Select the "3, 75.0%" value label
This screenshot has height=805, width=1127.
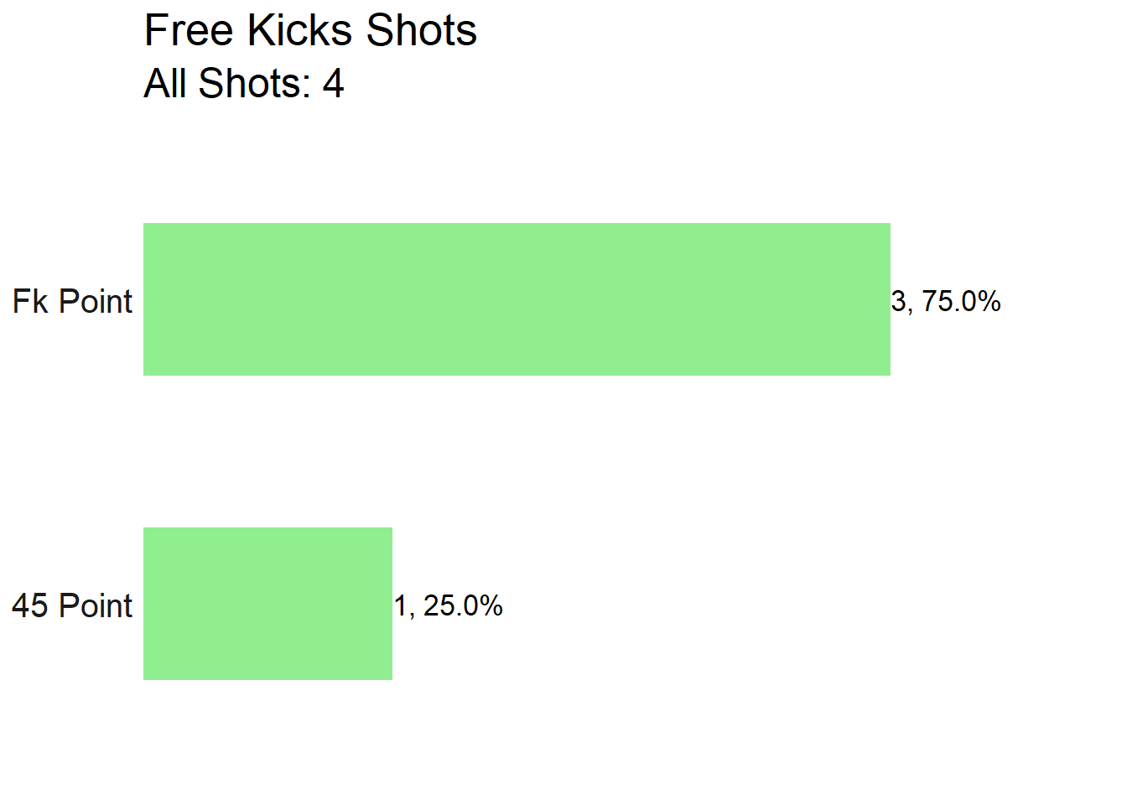(x=946, y=301)
